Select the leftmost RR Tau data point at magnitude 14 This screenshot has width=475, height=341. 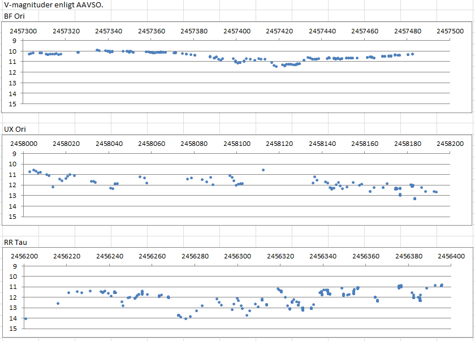coord(25,319)
